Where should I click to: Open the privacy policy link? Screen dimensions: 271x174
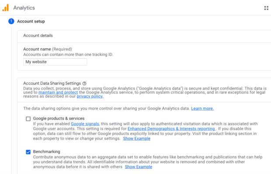90,97
